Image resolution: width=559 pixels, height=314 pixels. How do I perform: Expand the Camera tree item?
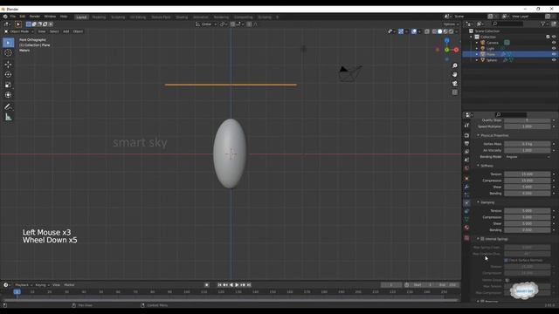pyautogui.click(x=477, y=43)
